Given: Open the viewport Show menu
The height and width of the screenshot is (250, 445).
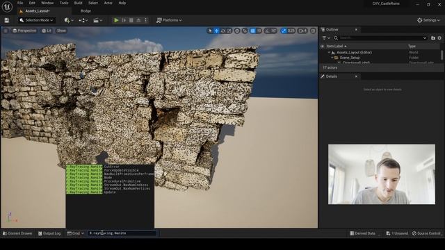Looking at the screenshot, I should [x=61, y=31].
